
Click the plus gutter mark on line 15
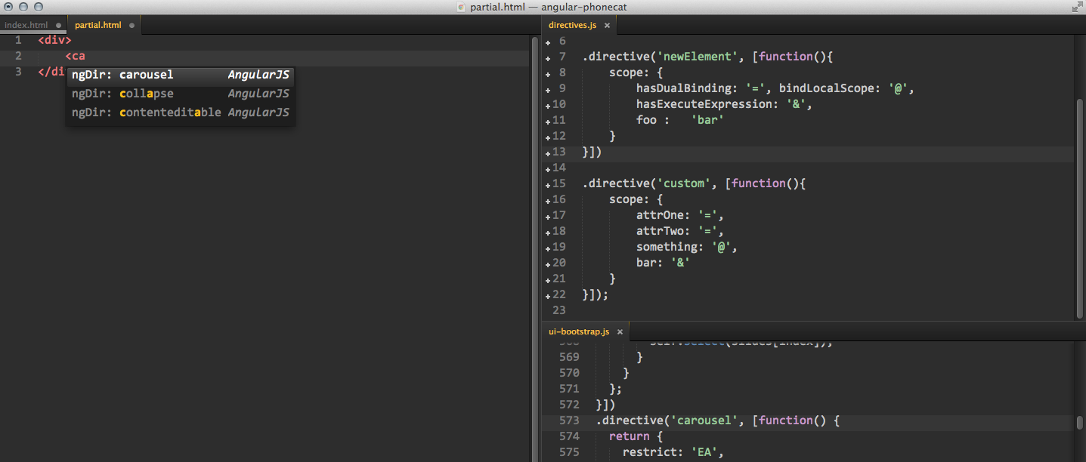[548, 186]
